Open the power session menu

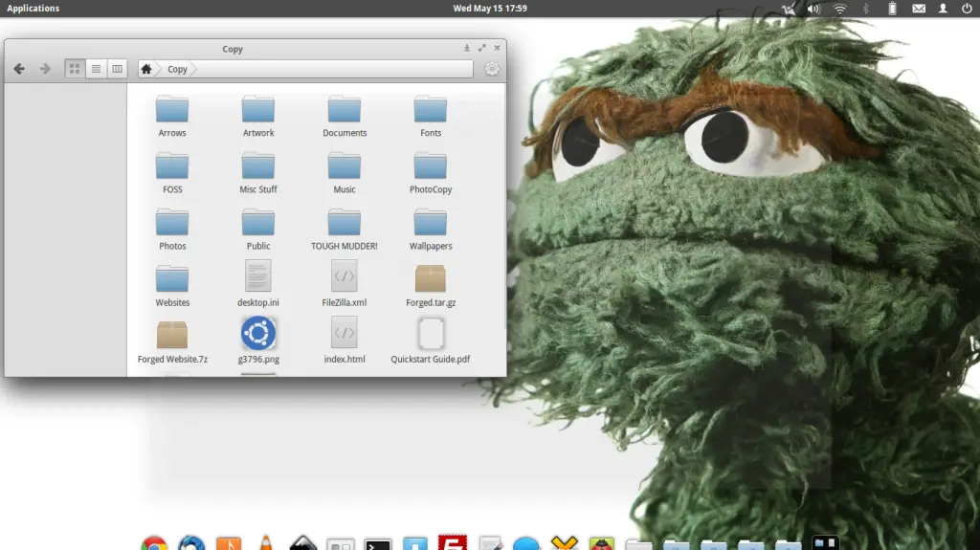click(967, 9)
